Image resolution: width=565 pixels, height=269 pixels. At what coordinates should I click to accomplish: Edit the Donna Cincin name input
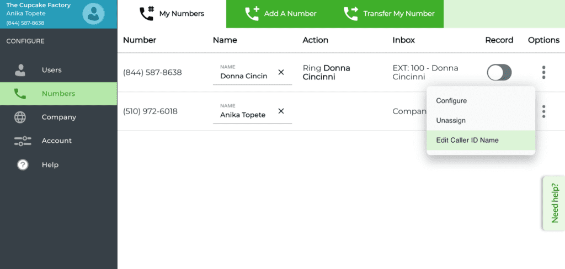click(244, 76)
